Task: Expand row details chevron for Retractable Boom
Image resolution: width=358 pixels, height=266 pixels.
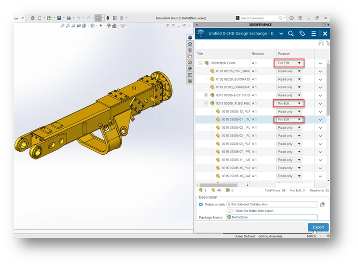Action: point(320,63)
